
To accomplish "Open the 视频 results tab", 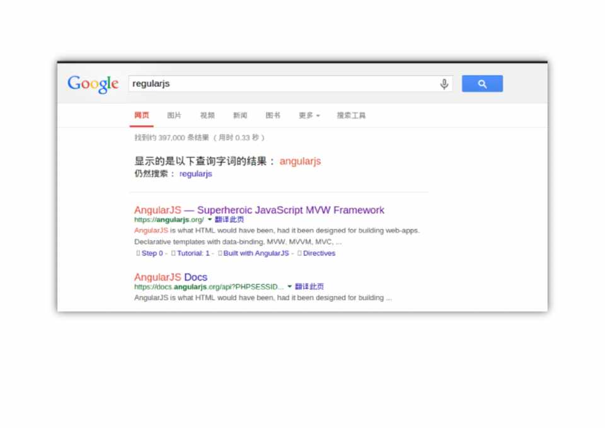I will pos(207,115).
